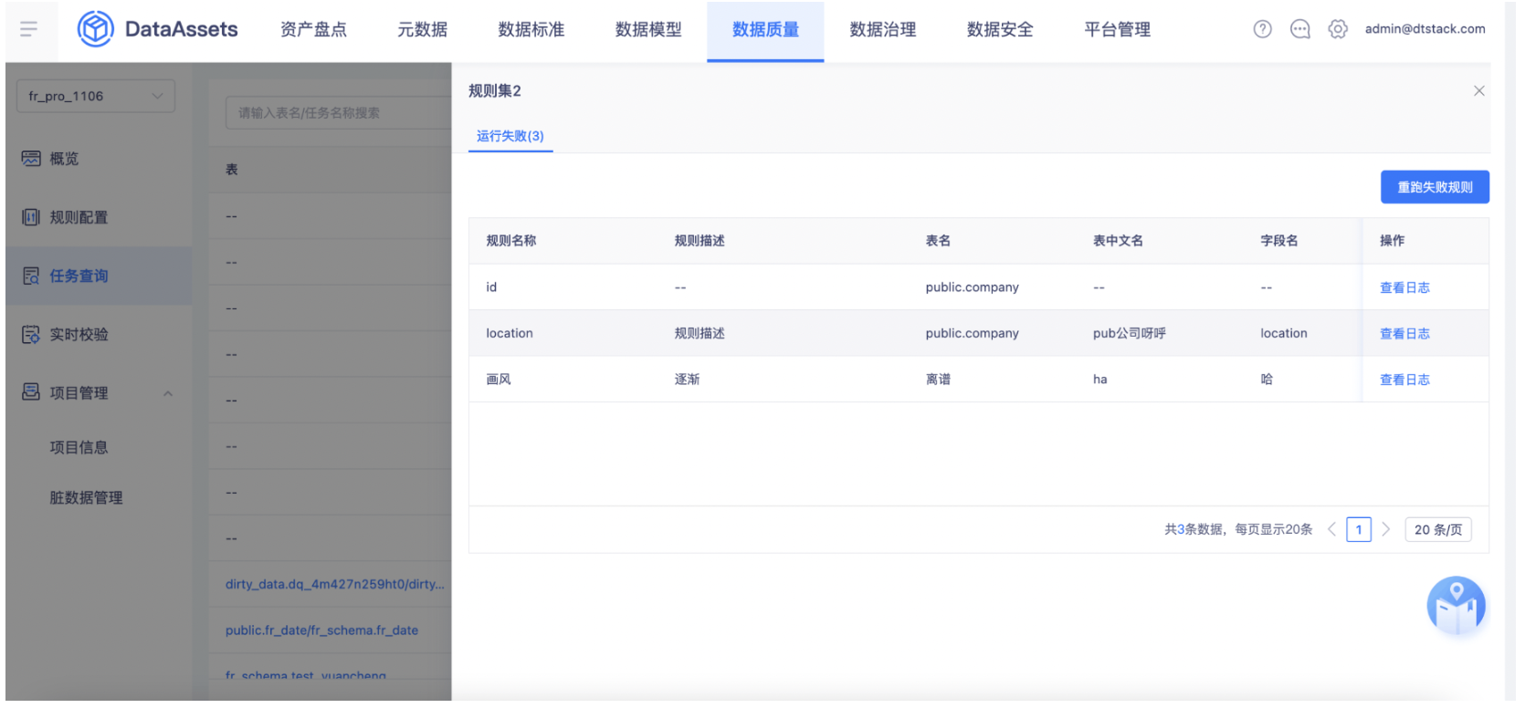This screenshot has width=1525, height=708.
Task: Click the pub公司呀呼 cell
Action: tap(1130, 333)
